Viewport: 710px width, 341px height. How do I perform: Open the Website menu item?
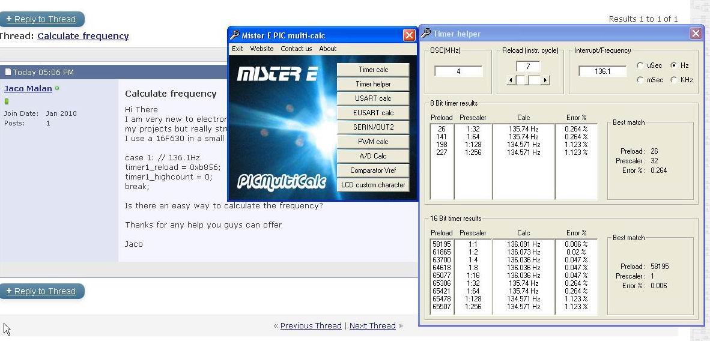coord(262,49)
